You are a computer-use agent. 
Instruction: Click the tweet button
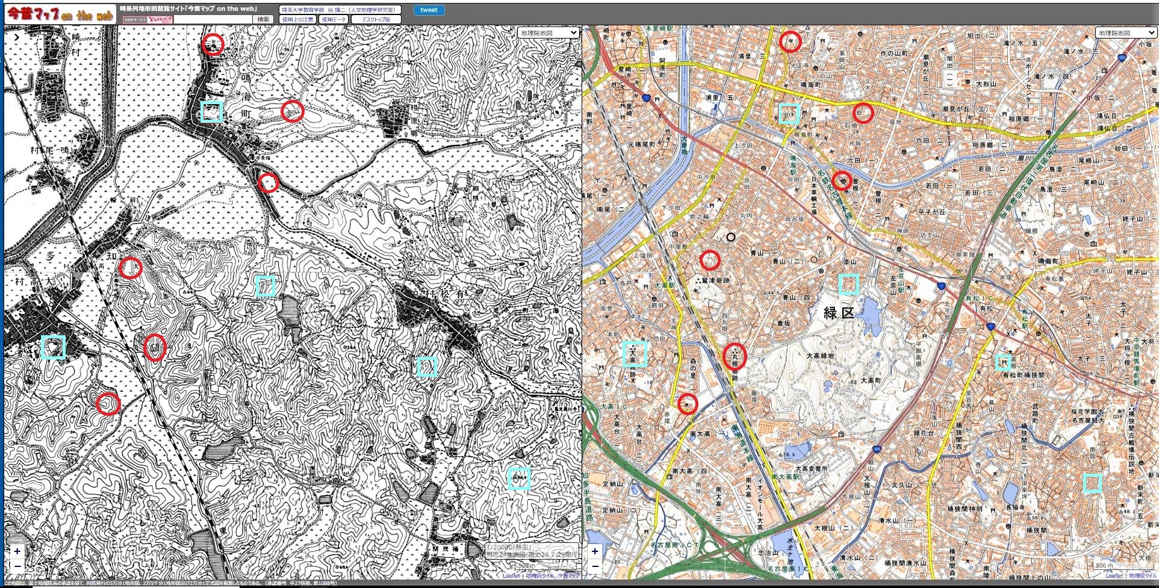coord(429,10)
